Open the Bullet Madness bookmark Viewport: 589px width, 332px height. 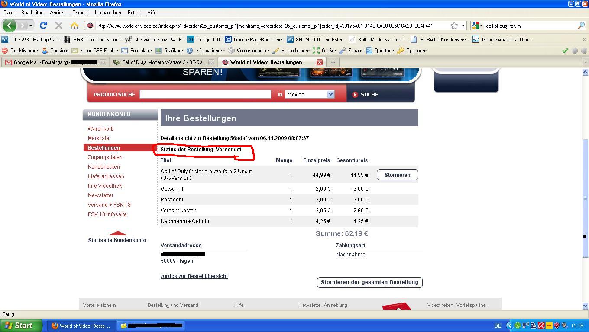(379, 39)
